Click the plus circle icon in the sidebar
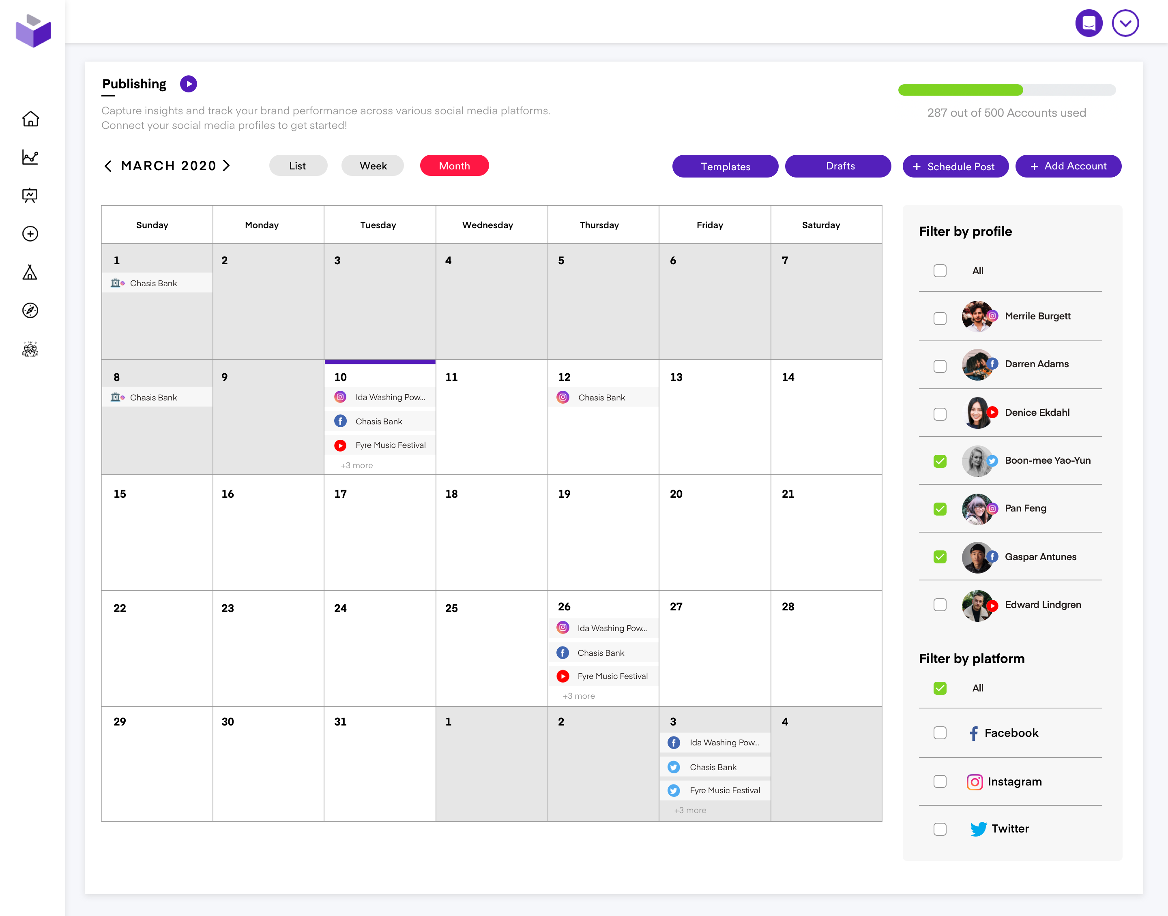This screenshot has height=916, width=1168. pyautogui.click(x=30, y=234)
